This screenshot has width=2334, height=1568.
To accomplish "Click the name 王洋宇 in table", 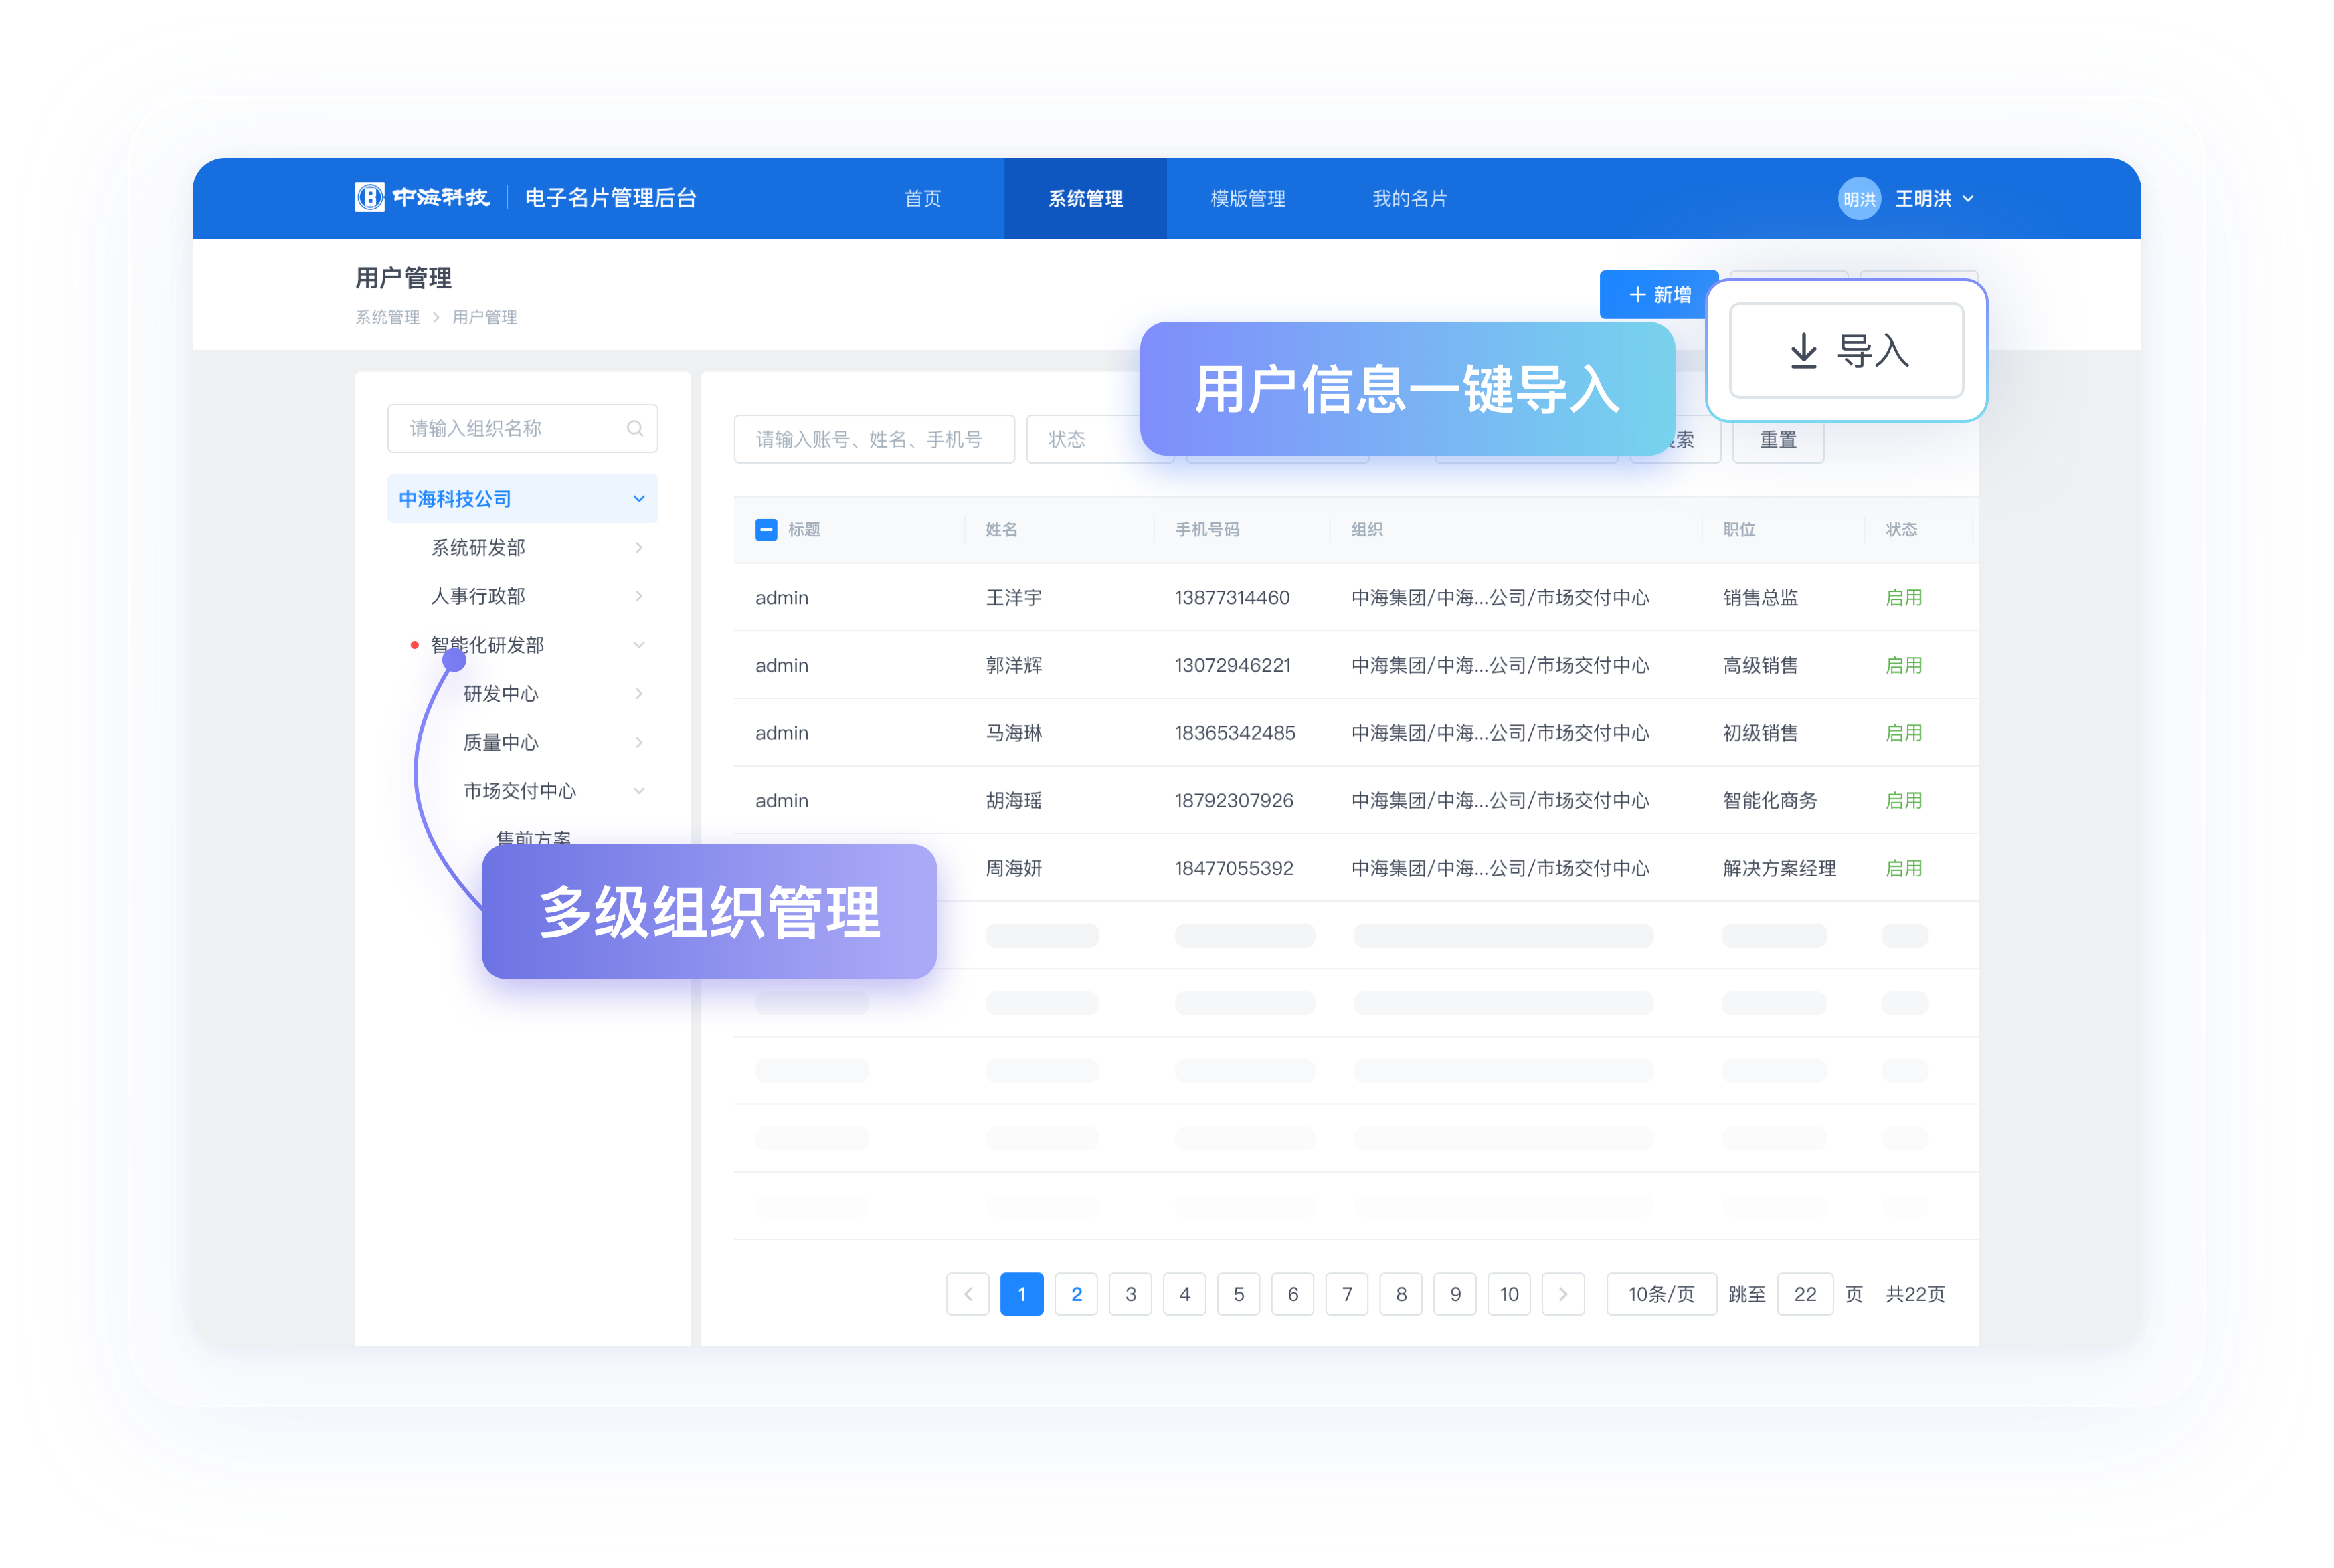I will [x=1013, y=597].
